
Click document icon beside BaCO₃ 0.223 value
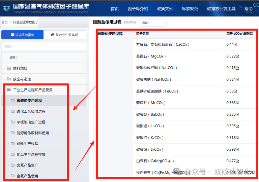pos(238,115)
